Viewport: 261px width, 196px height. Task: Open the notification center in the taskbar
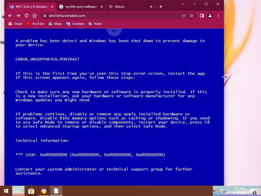point(253,191)
